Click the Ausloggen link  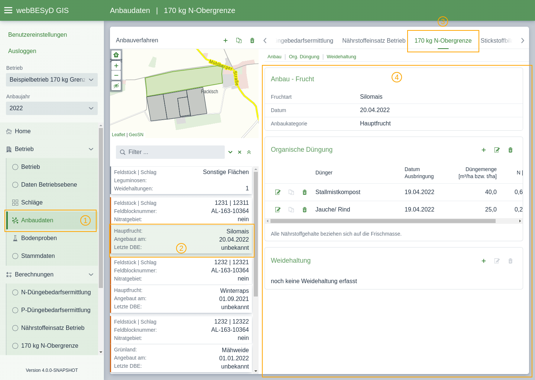tap(22, 51)
